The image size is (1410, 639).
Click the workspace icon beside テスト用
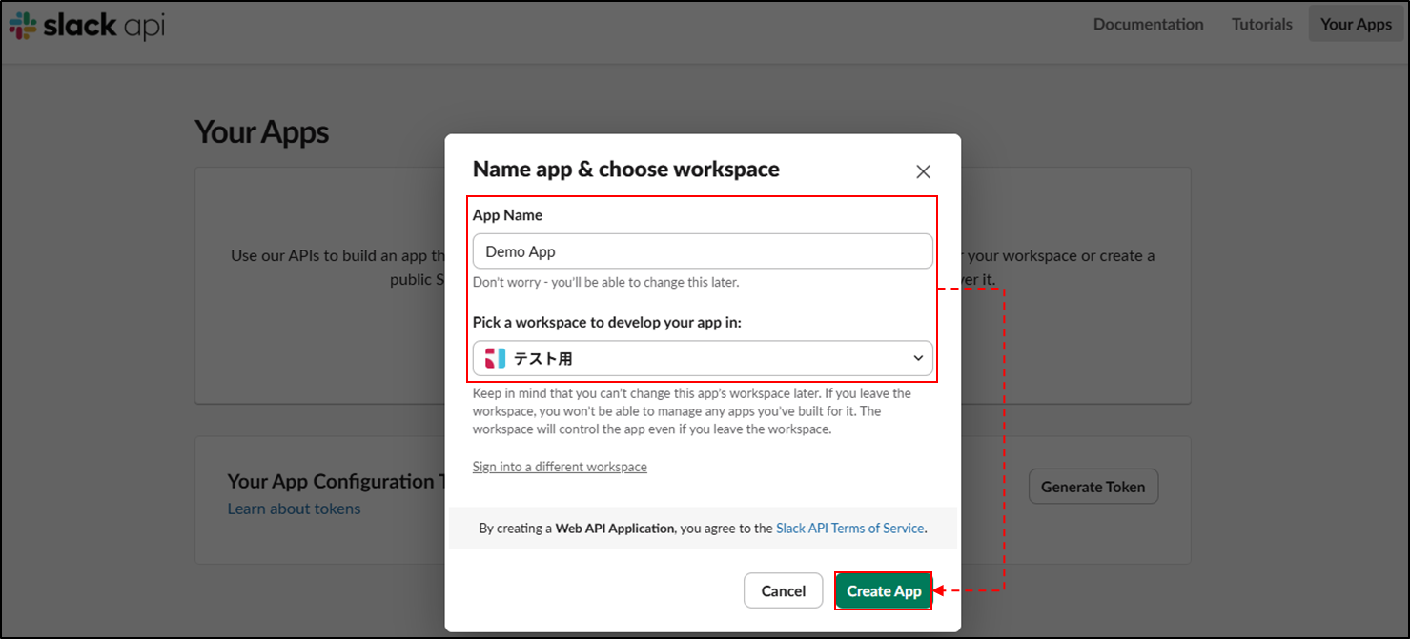[495, 358]
